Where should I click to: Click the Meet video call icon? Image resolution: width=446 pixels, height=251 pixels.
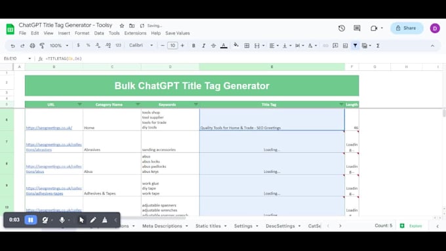pyautogui.click(x=374, y=28)
